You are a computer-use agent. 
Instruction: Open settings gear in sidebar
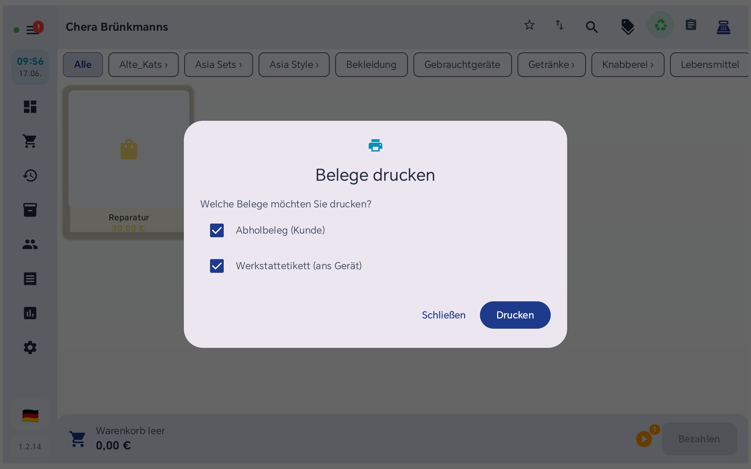tap(30, 347)
